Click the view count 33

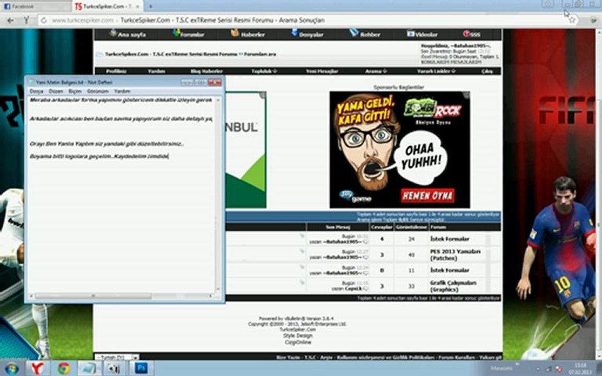(x=411, y=286)
